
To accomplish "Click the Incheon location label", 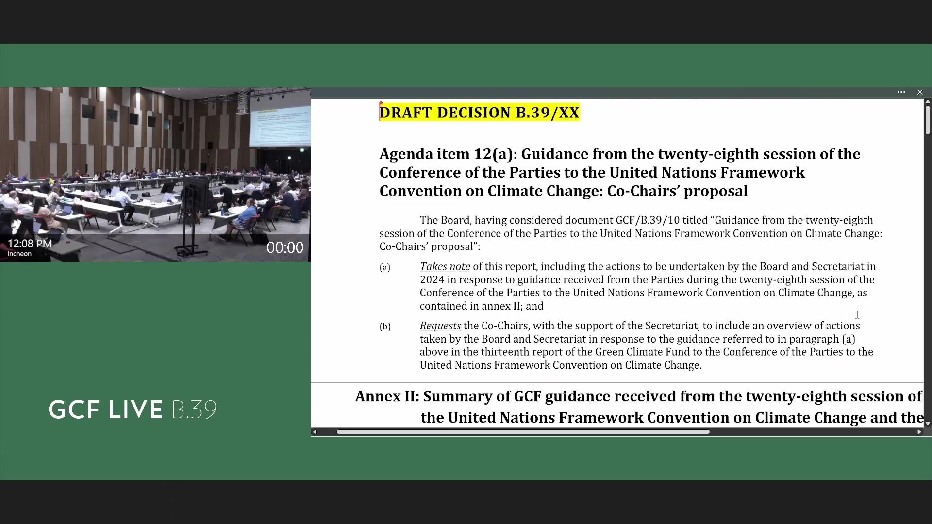I will coord(19,254).
